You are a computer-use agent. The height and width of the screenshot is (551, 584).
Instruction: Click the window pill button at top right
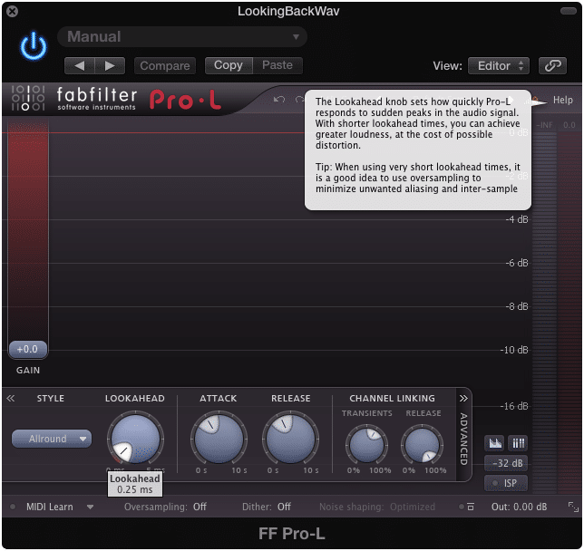568,11
